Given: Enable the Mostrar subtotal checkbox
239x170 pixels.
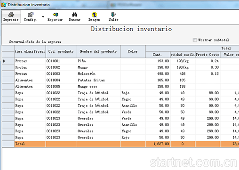Looking at the screenshot, I should tap(195, 40).
